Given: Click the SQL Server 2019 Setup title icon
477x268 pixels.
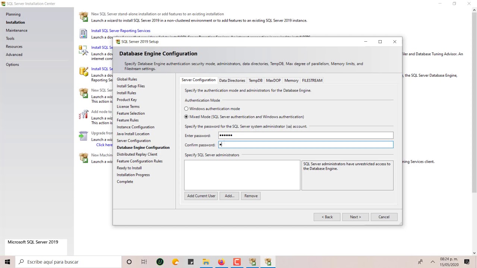Looking at the screenshot, I should click(x=118, y=42).
